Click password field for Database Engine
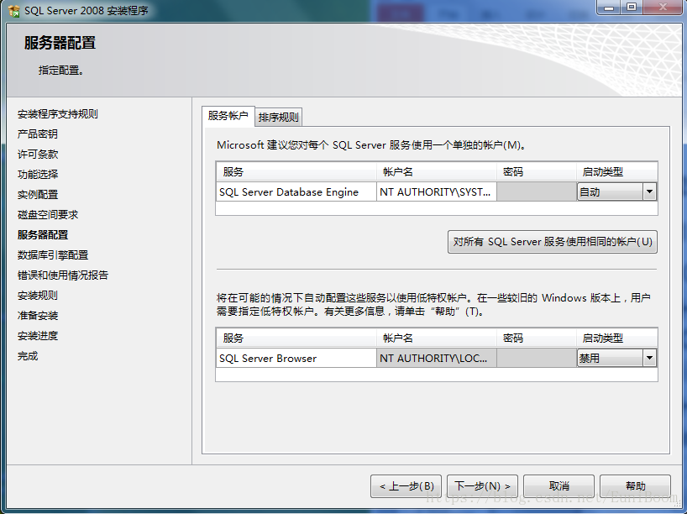 [x=537, y=192]
